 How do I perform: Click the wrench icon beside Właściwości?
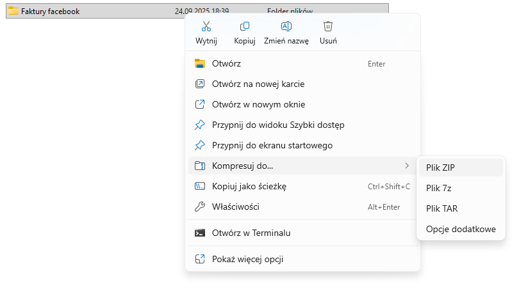click(x=200, y=207)
